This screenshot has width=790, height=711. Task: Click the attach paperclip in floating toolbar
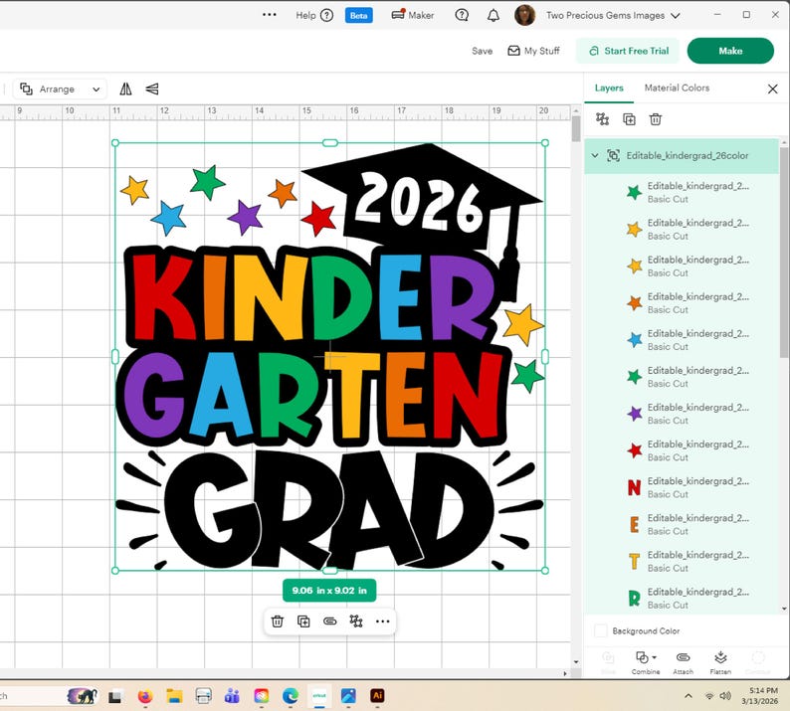330,622
